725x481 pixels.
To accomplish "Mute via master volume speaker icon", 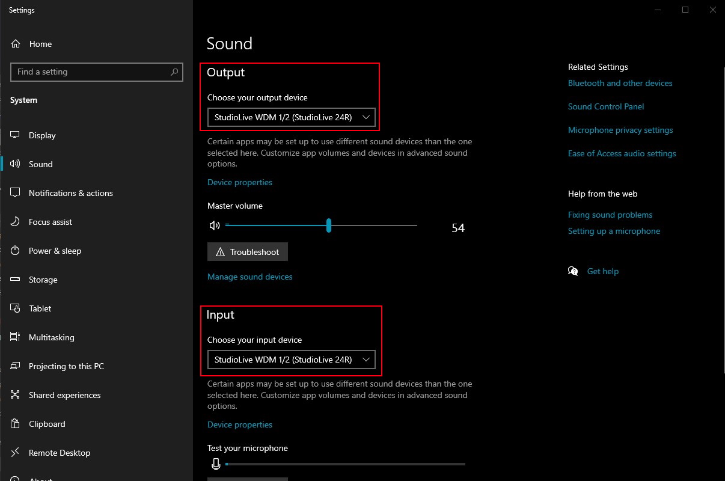I will click(215, 225).
